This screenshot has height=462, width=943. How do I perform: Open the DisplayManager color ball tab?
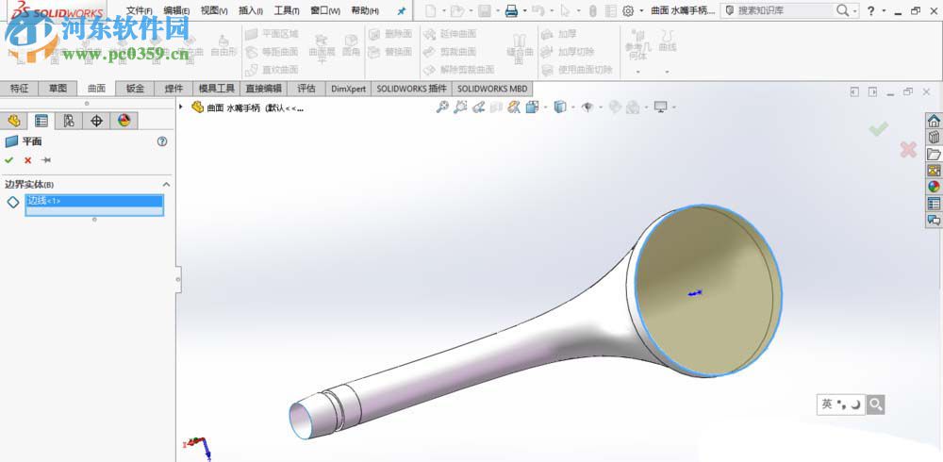pos(124,121)
